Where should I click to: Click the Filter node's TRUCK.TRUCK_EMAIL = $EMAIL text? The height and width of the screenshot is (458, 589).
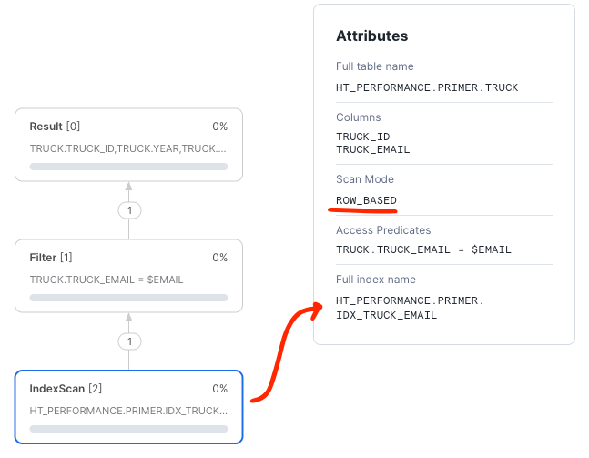(107, 280)
